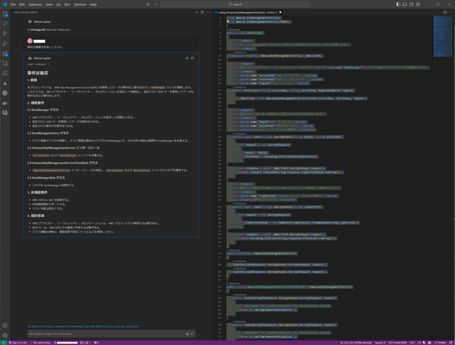455x345 pixels.
Task: Click the DecryptData method signature line
Action: point(277,207)
